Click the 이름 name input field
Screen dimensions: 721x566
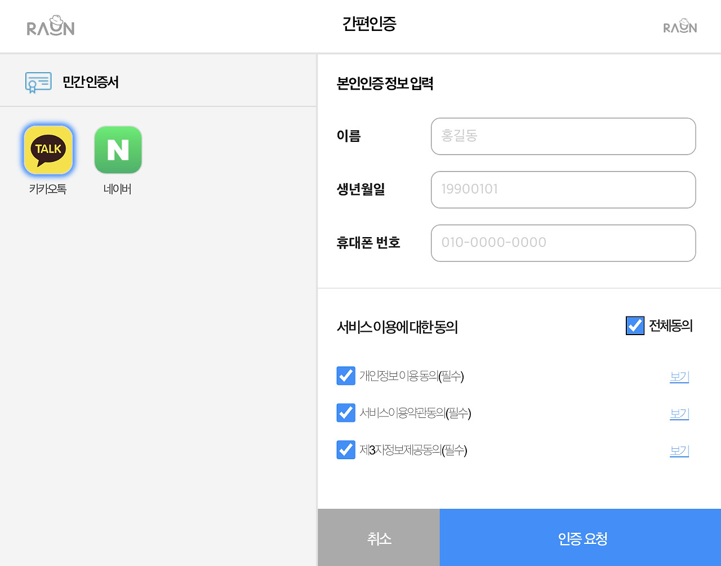pyautogui.click(x=563, y=136)
